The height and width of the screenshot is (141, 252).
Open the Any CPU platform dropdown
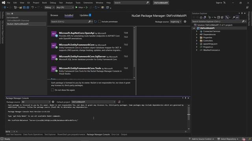click(x=65, y=7)
